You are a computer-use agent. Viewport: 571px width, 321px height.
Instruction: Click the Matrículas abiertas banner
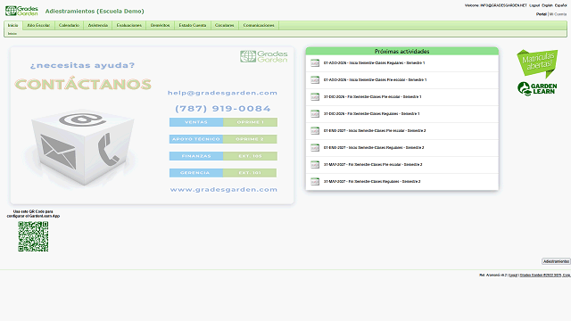(x=537, y=63)
